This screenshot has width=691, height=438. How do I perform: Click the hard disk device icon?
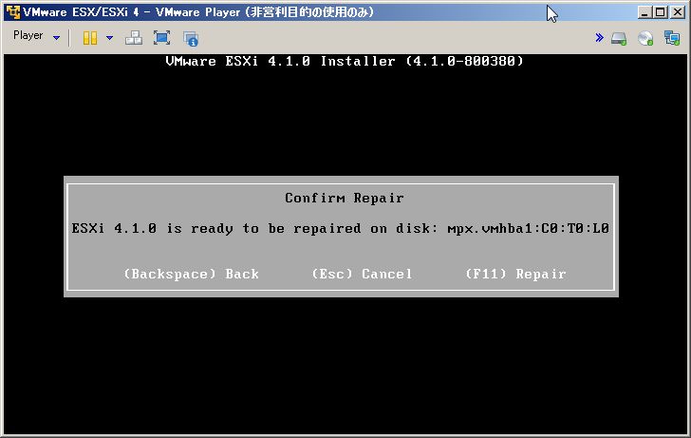619,38
